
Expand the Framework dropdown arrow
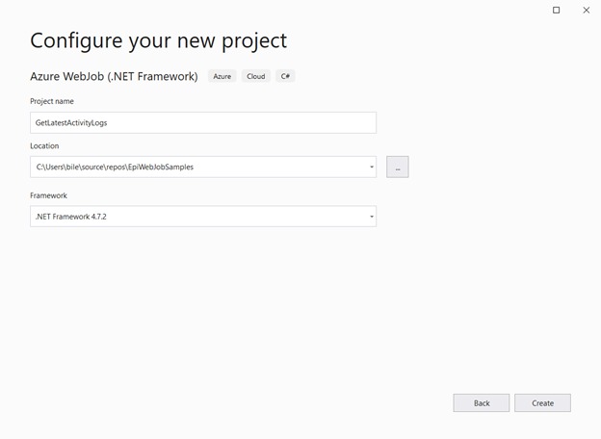(372, 217)
